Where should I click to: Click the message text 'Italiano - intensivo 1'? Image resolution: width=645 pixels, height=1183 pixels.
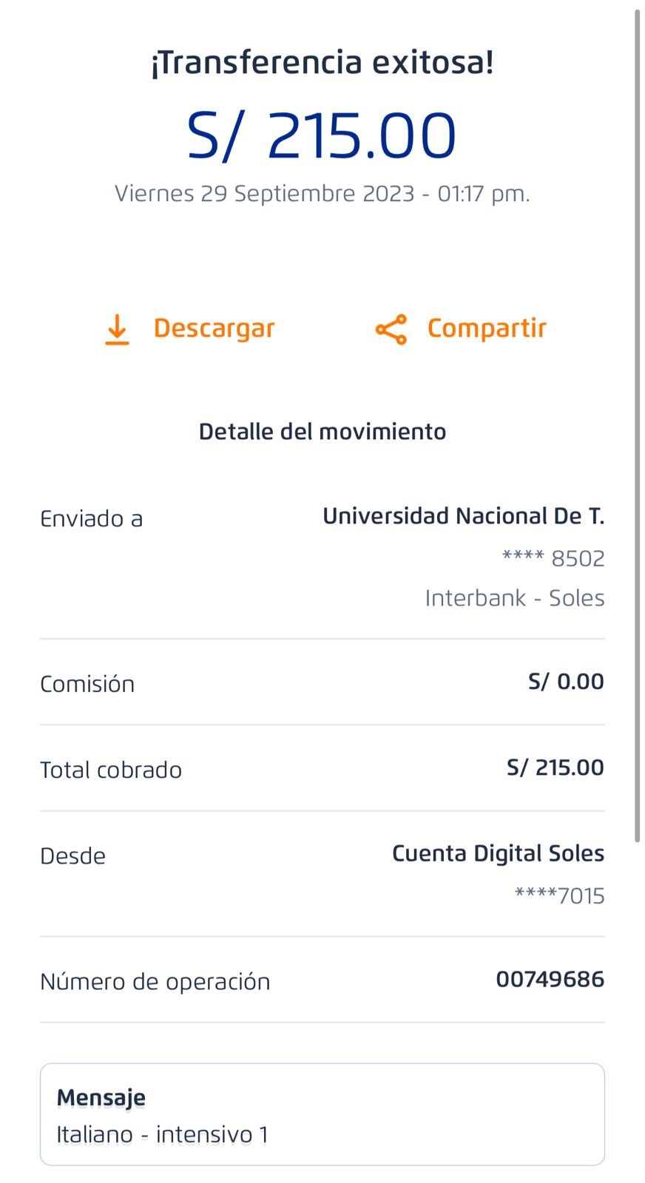[162, 1134]
